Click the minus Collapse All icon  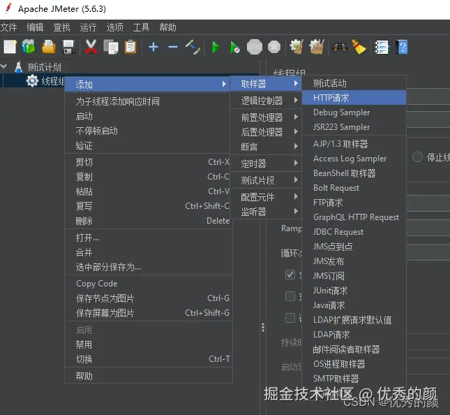point(173,47)
